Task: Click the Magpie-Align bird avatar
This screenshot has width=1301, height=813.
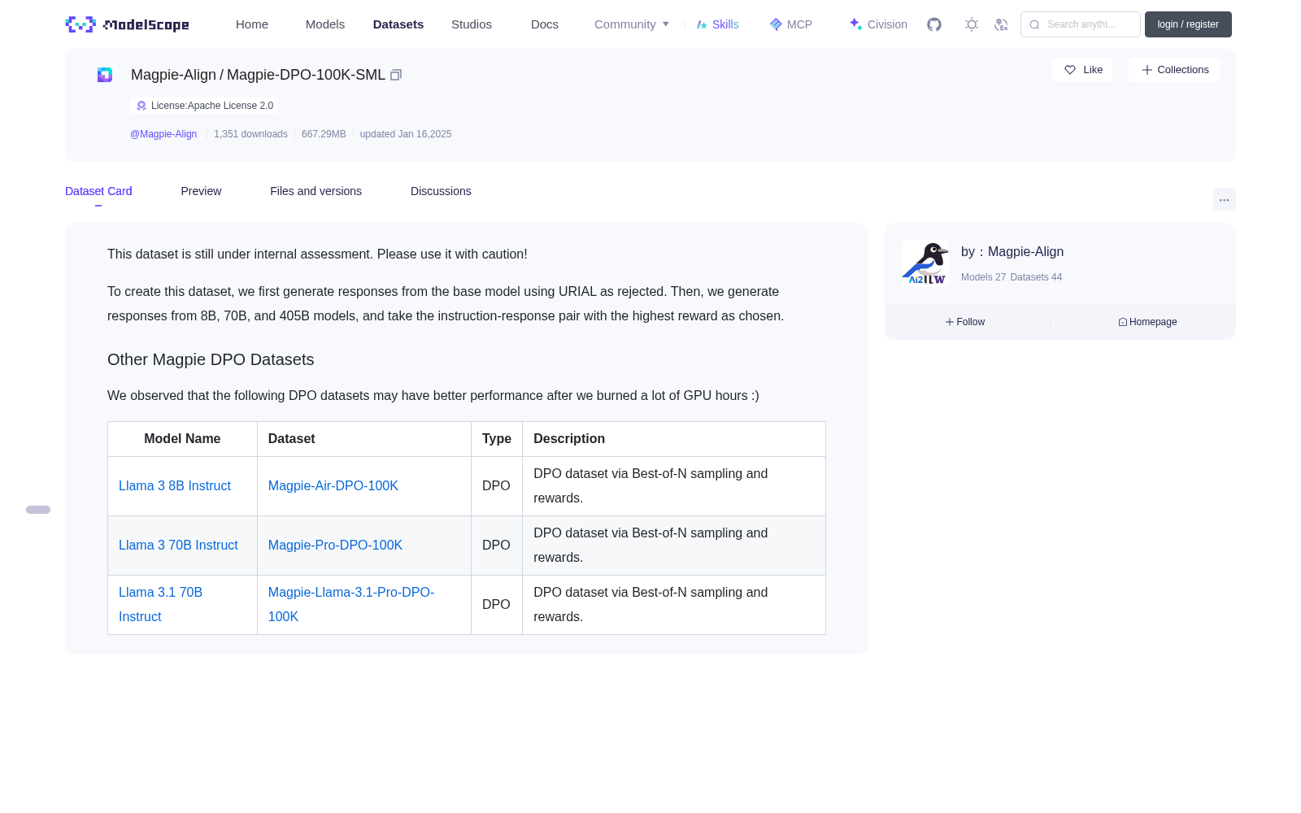Action: click(925, 263)
